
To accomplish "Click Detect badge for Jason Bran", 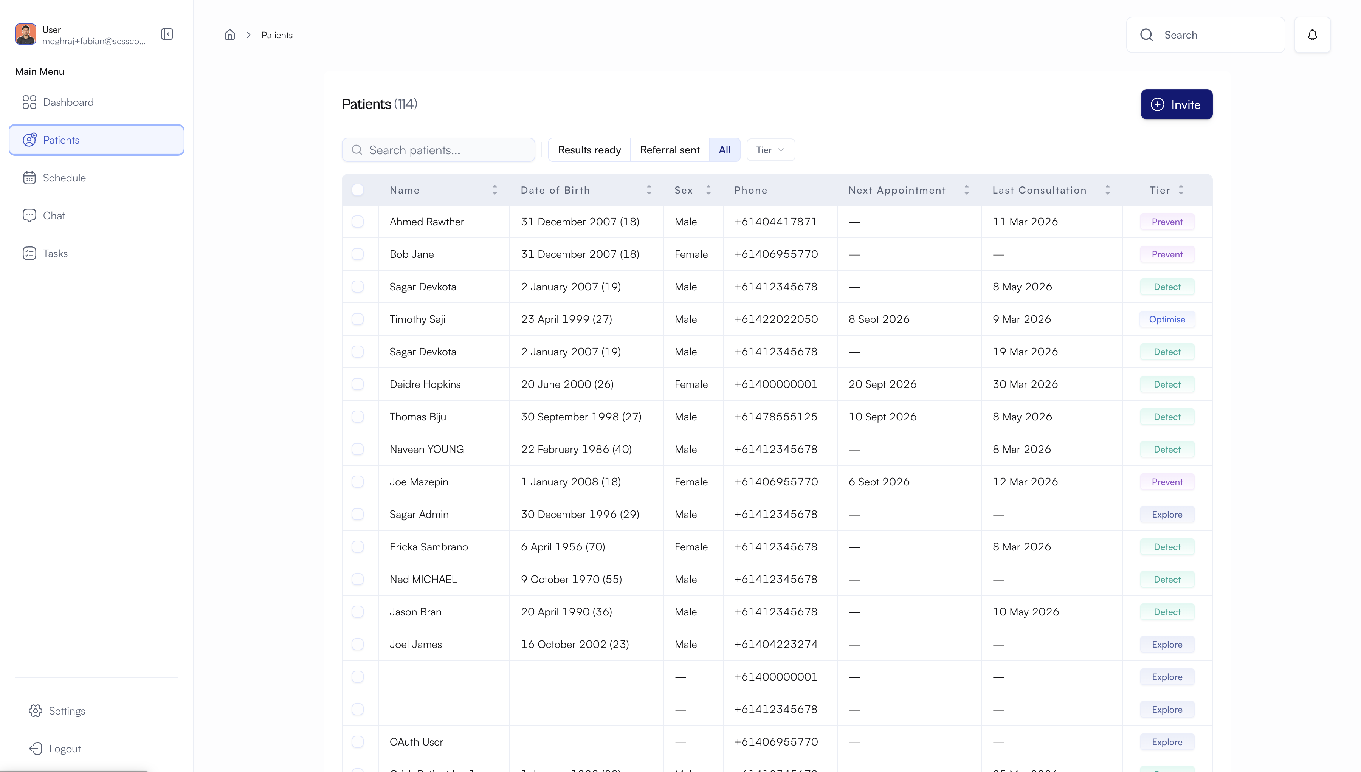I will tap(1167, 612).
